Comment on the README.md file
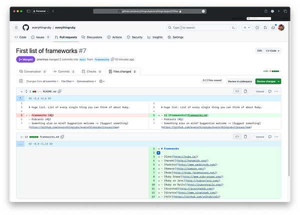300x215 pixels. (x=270, y=91)
